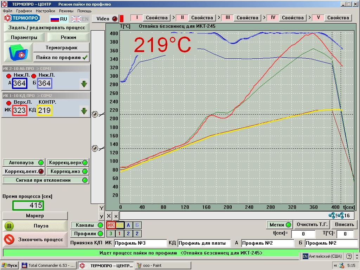Select stage IV button
The image size is (360, 270).
pos(273,18)
